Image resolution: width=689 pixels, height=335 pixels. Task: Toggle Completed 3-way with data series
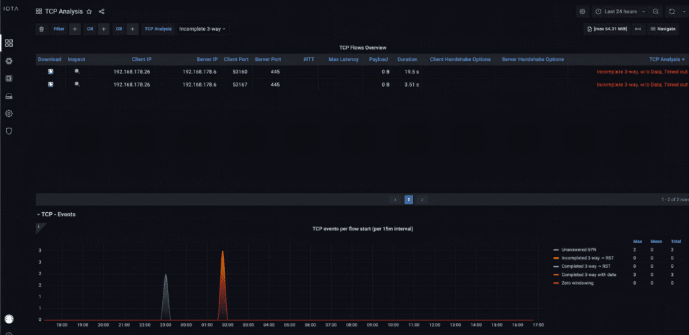pyautogui.click(x=589, y=275)
